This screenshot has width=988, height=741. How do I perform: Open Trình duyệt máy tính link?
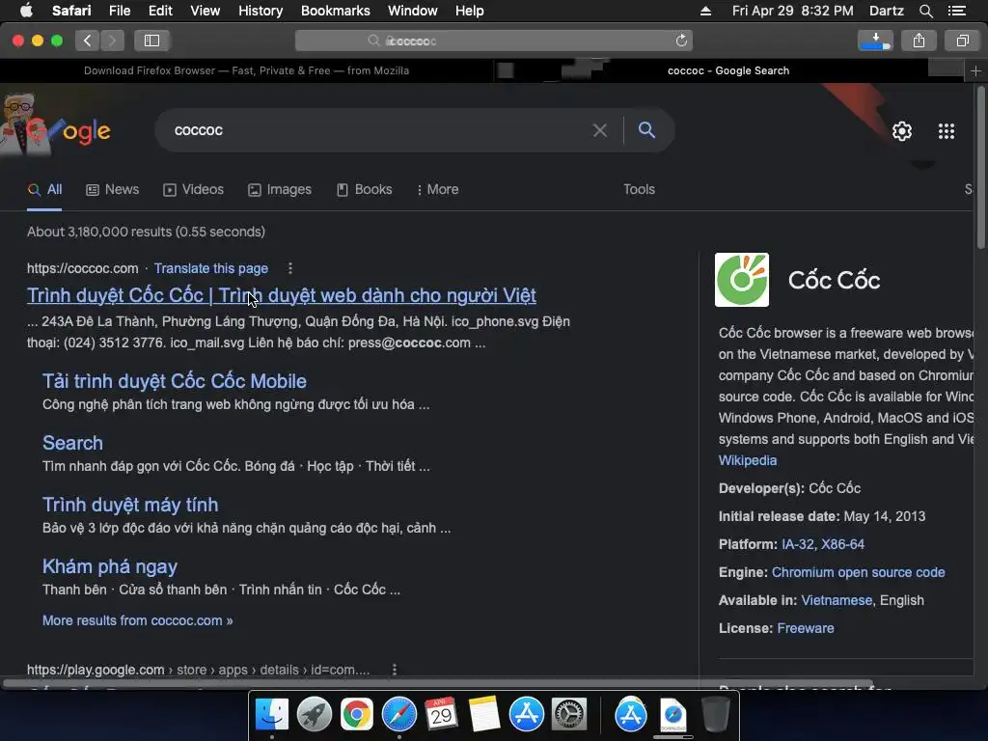click(x=130, y=505)
